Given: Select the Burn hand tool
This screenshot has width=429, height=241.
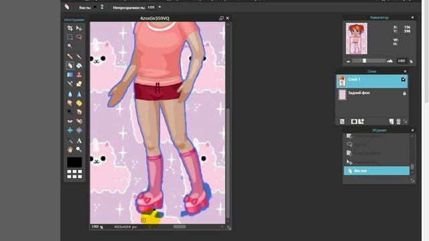Looking at the screenshot, I should [79, 112].
